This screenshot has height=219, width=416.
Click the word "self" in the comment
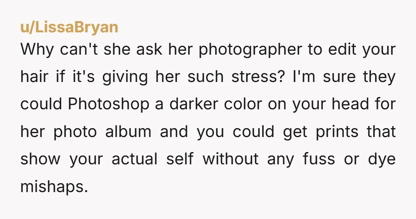coord(180,159)
